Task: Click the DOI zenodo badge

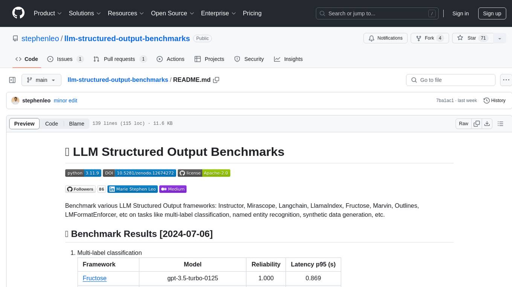Action: click(x=139, y=173)
